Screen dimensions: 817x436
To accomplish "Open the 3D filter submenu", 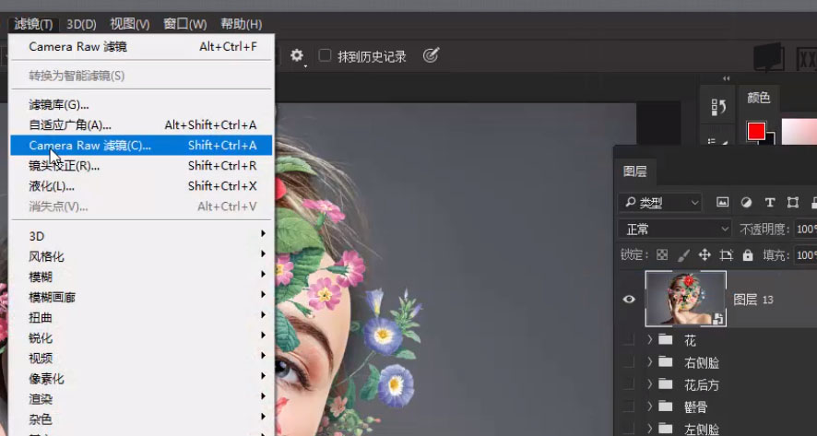I will click(141, 236).
